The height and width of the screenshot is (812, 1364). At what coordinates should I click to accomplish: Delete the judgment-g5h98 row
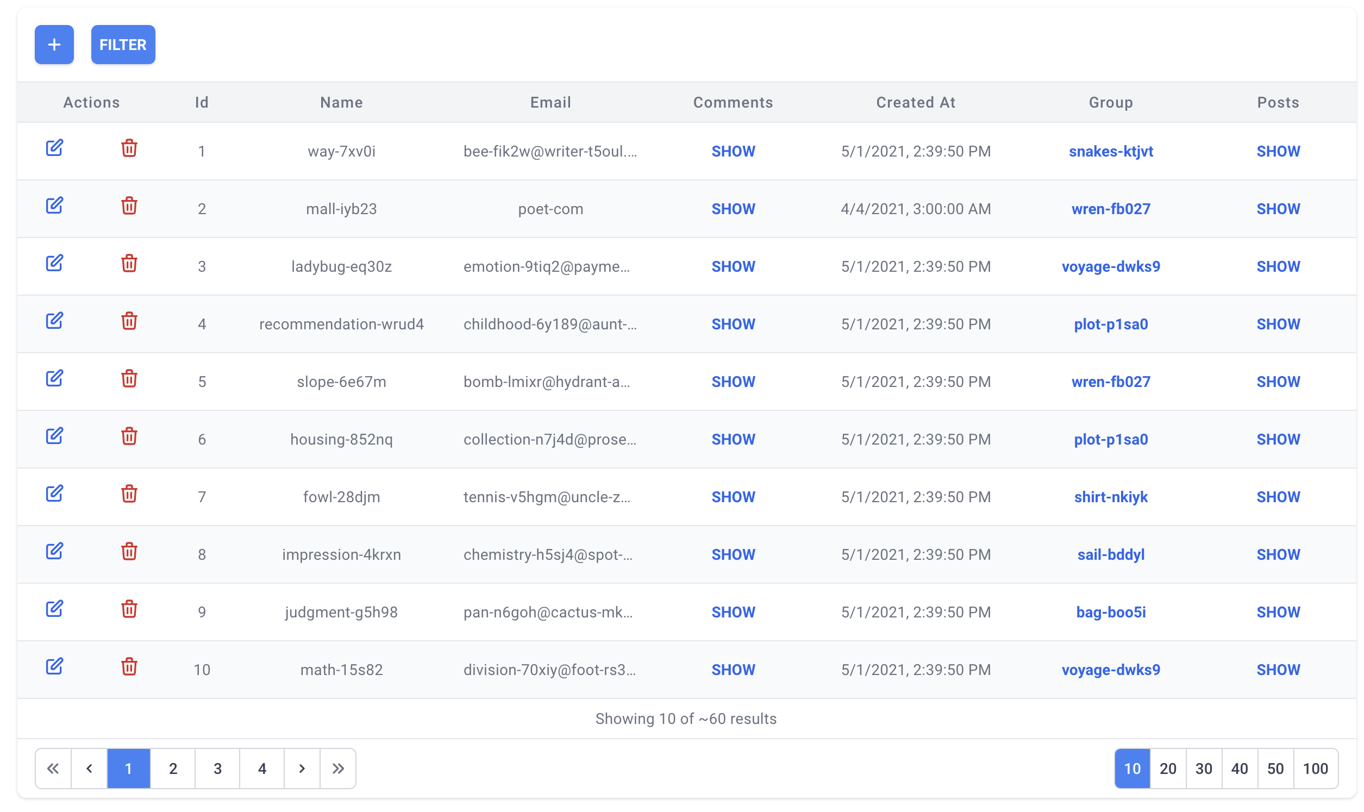click(129, 609)
